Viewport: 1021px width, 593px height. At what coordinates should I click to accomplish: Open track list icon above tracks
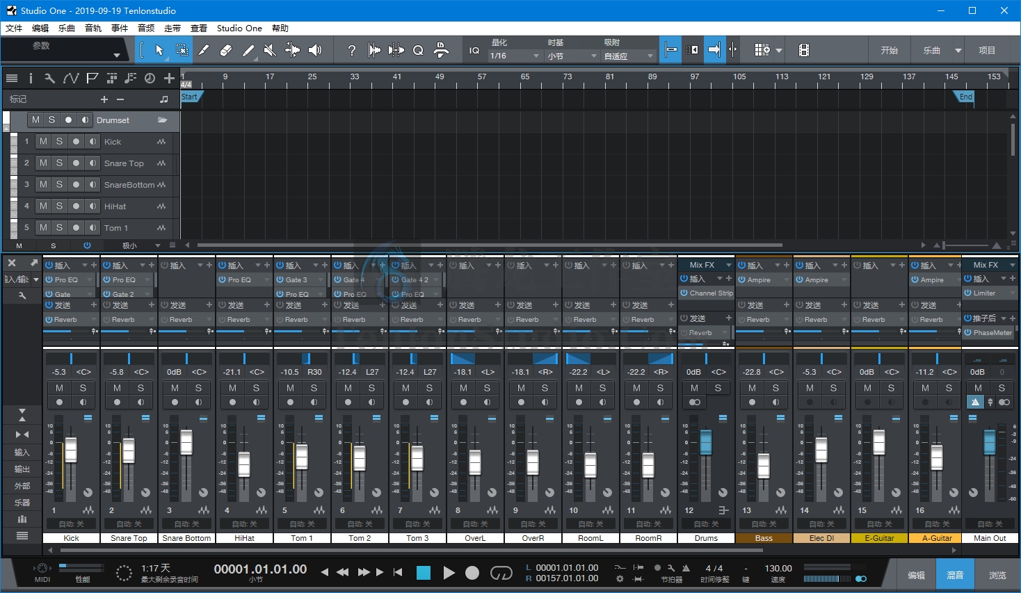pos(12,79)
